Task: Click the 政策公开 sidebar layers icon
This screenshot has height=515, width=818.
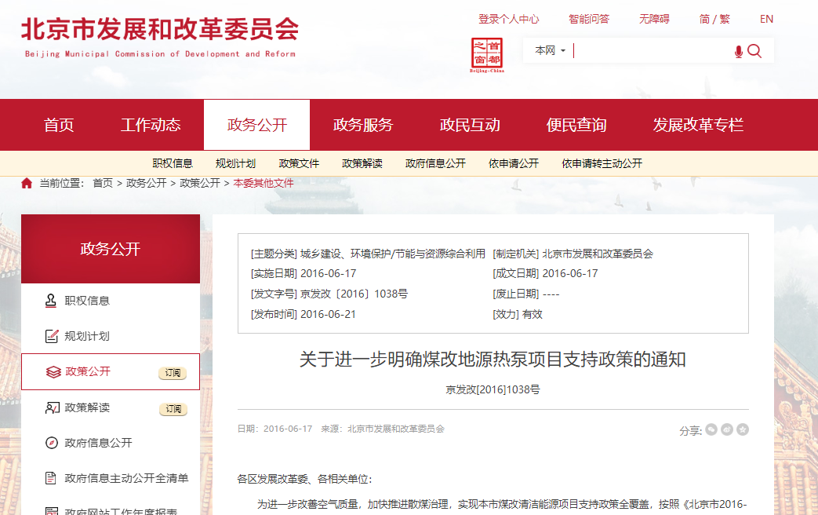Action: pyautogui.click(x=53, y=372)
